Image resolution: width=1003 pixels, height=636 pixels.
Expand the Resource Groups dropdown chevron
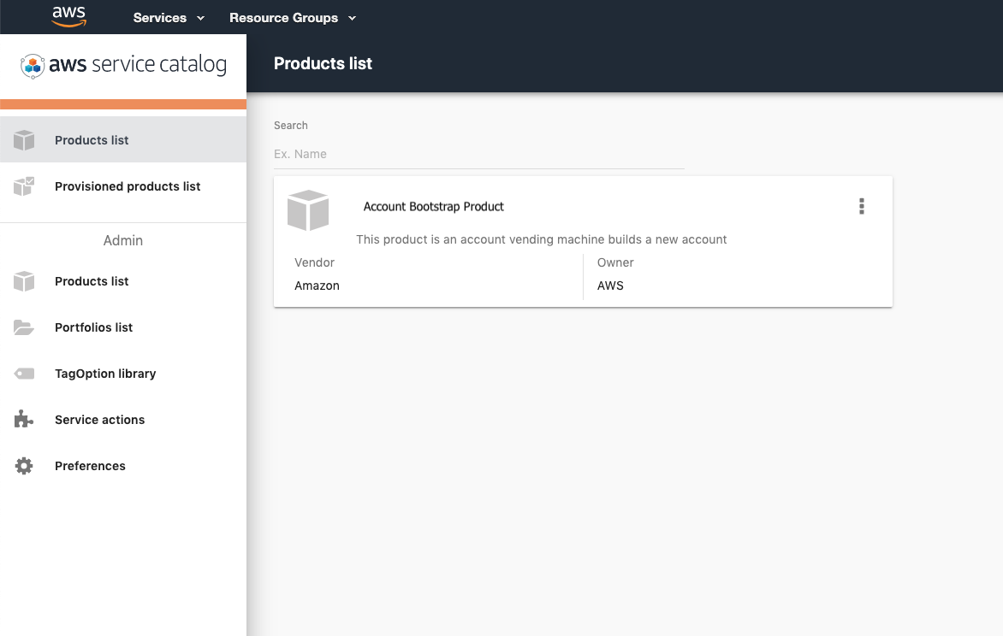(352, 19)
